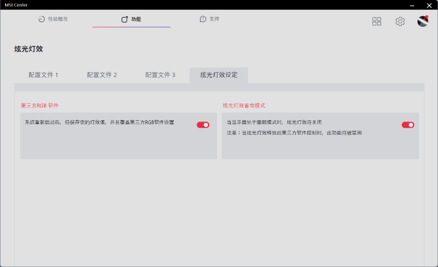Viewport: 438px width, 267px height.
Task: Click the 炫光灯效省电模式 section label
Action: 244,105
